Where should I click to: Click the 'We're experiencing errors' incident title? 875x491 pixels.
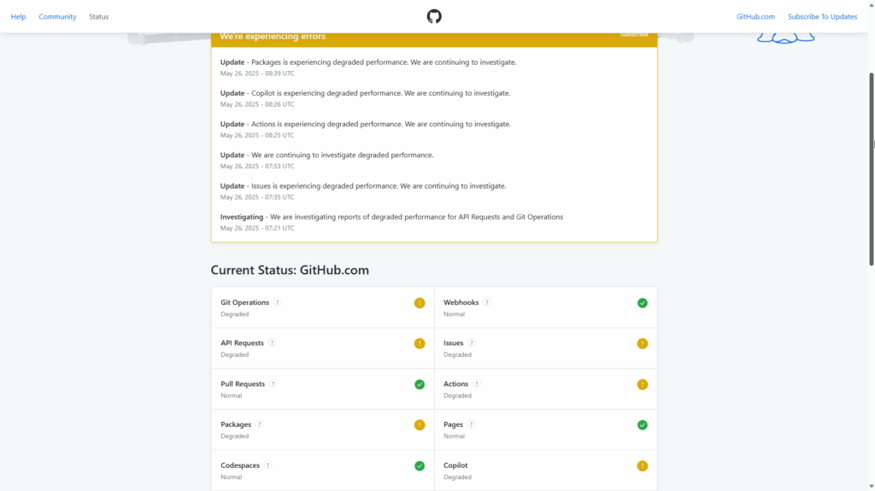coord(273,36)
